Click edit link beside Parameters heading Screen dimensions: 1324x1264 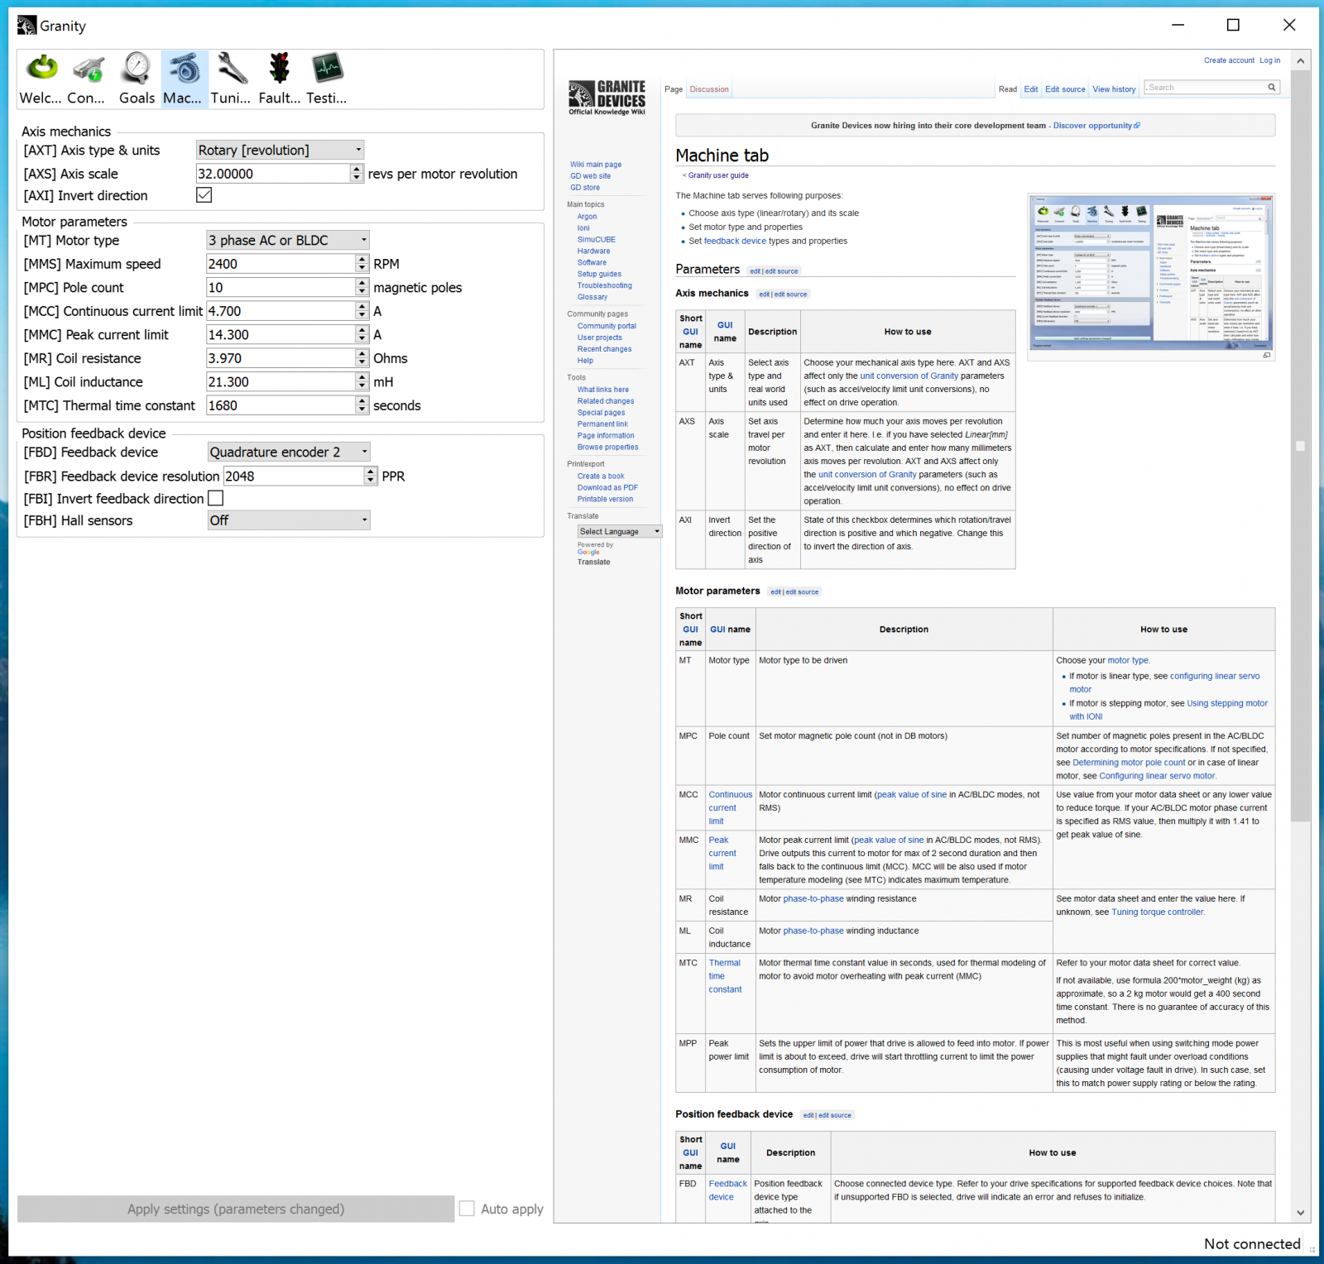[755, 271]
